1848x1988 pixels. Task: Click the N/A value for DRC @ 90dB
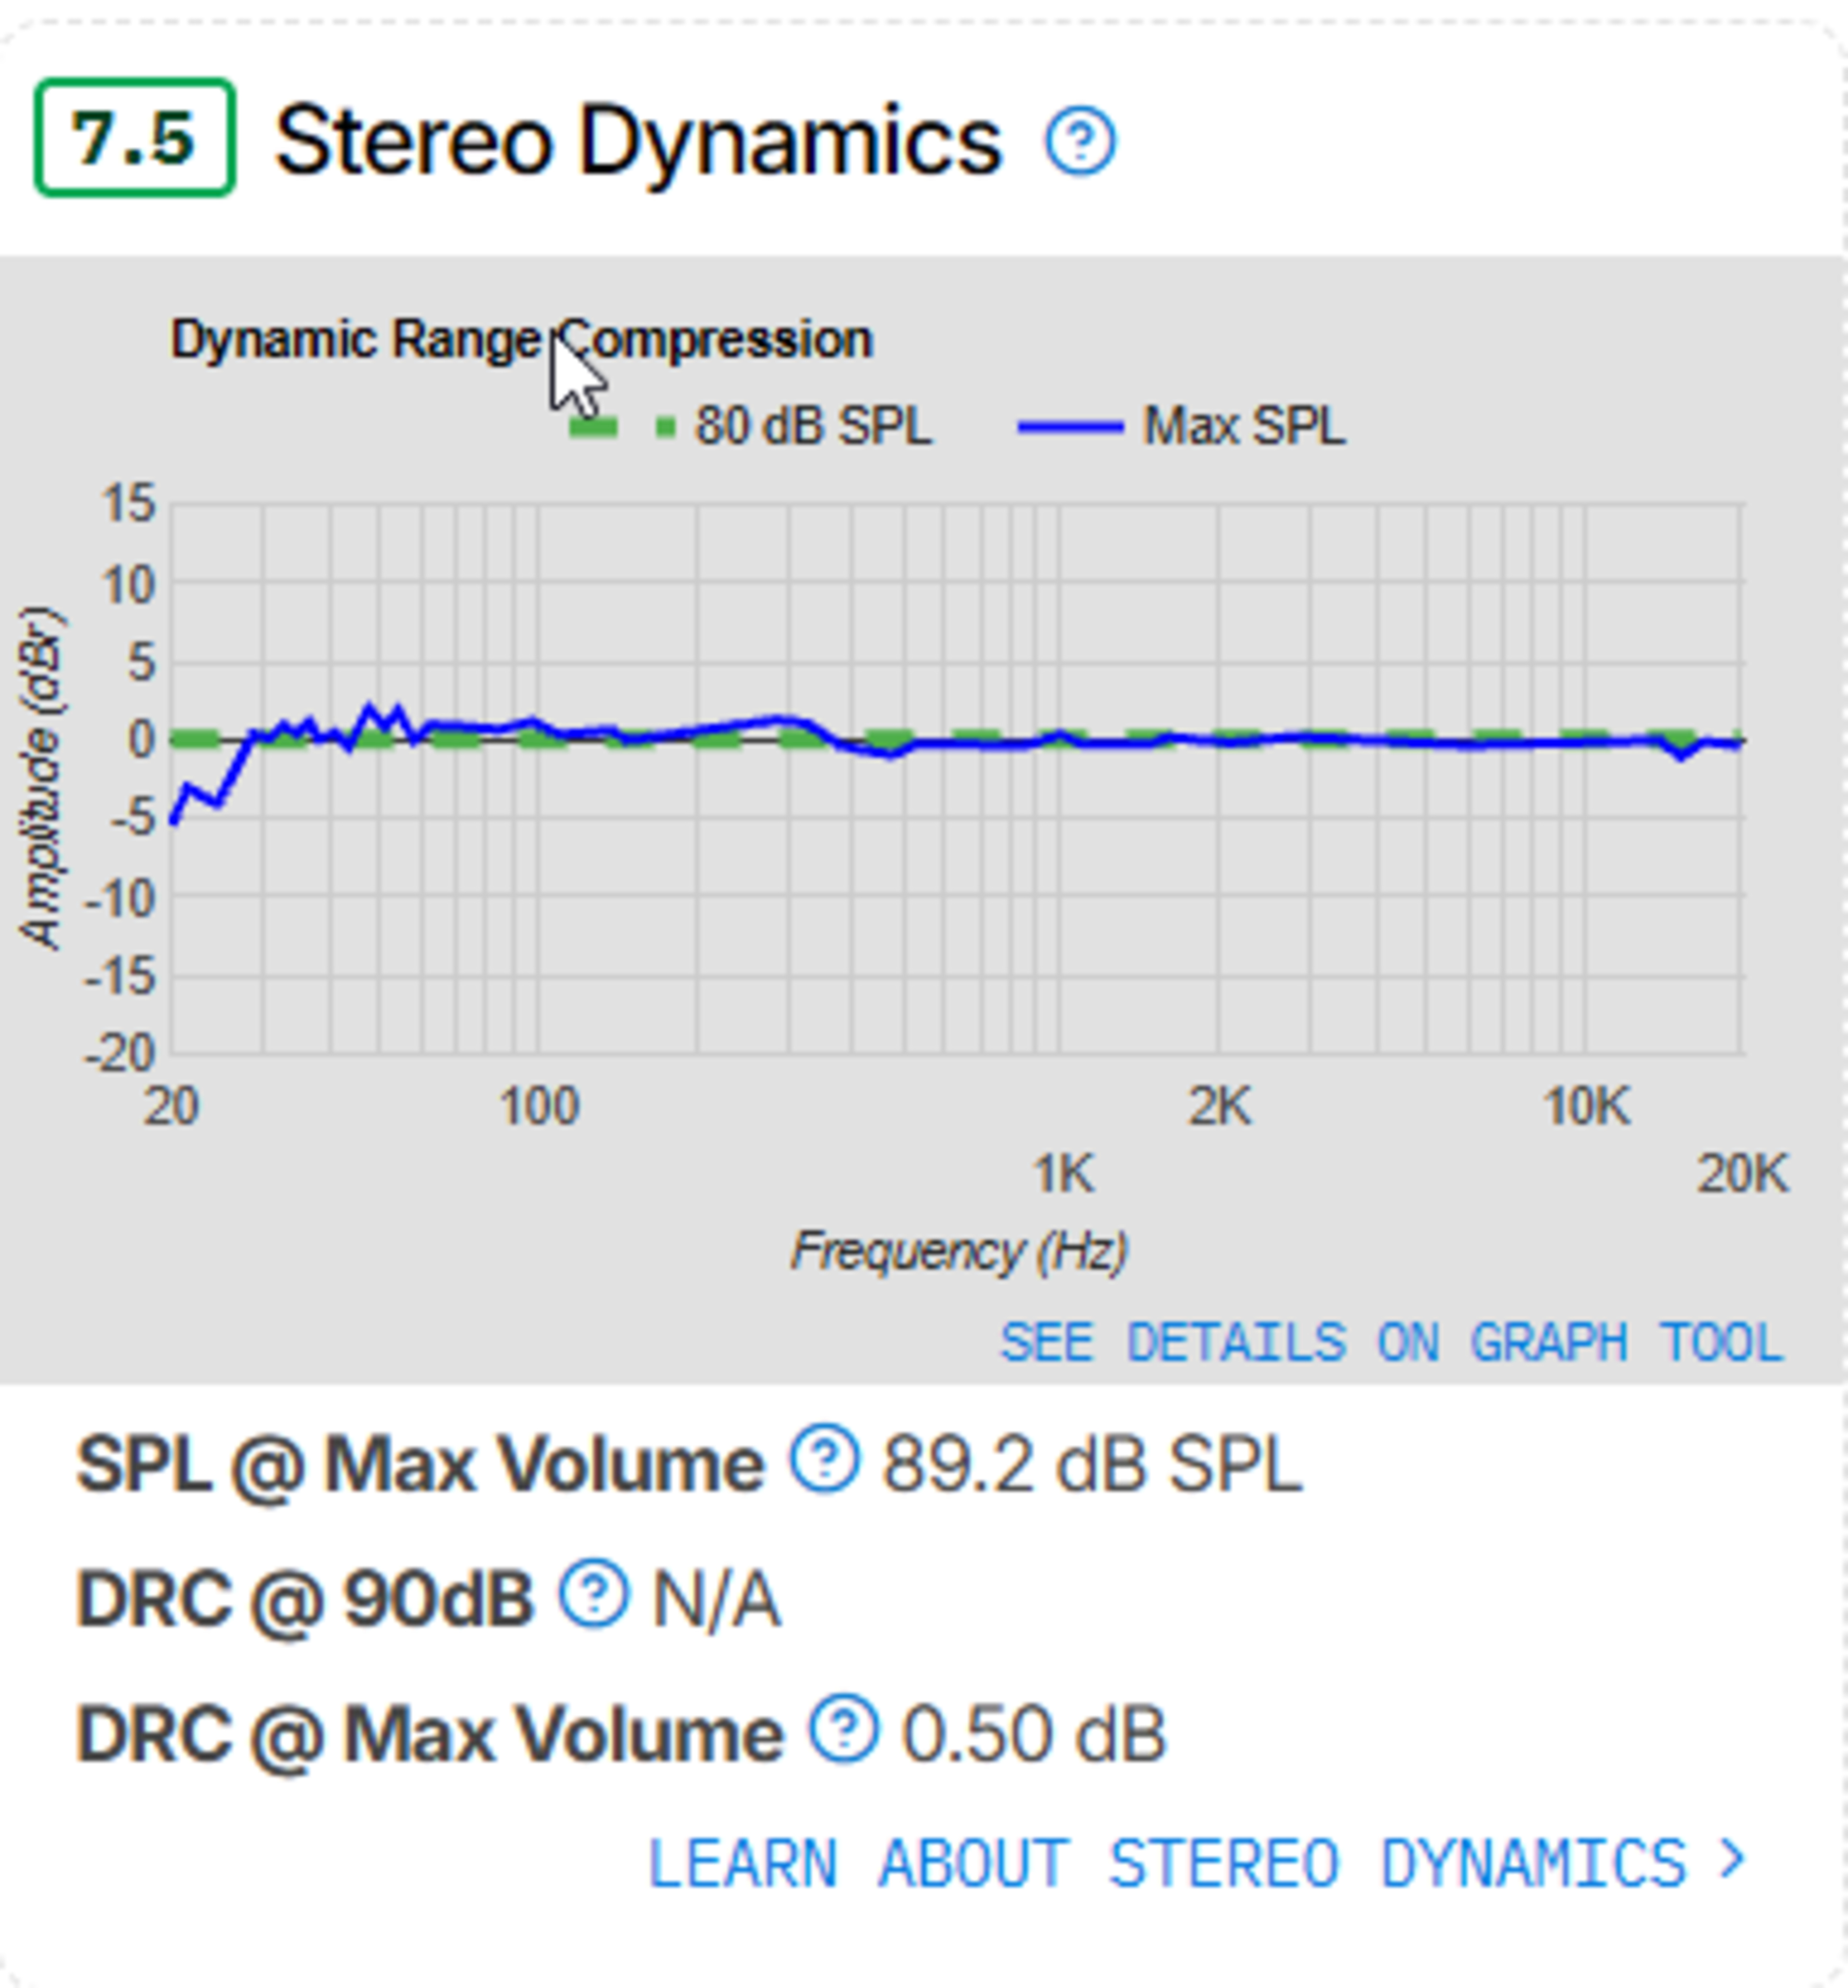716,1600
